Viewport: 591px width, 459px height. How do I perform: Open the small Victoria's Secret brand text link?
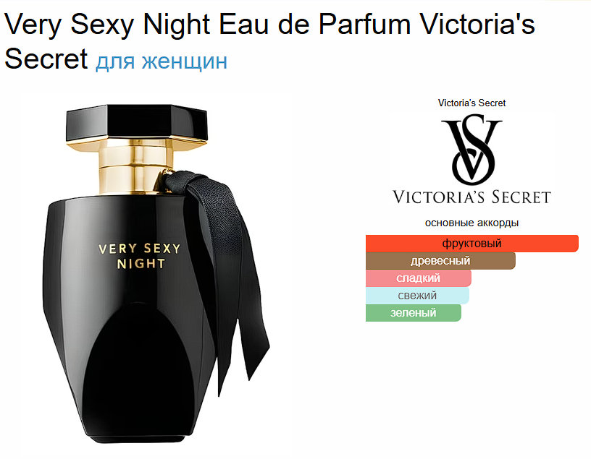pyautogui.click(x=471, y=103)
